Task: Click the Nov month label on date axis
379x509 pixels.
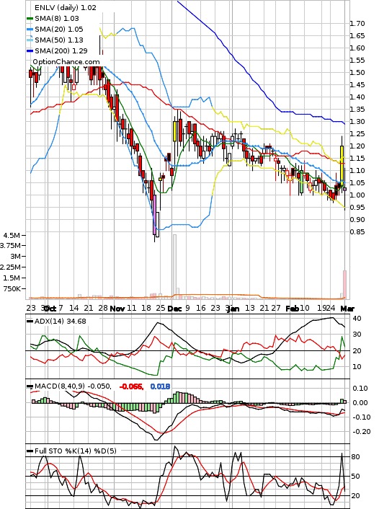Action: 117,309
